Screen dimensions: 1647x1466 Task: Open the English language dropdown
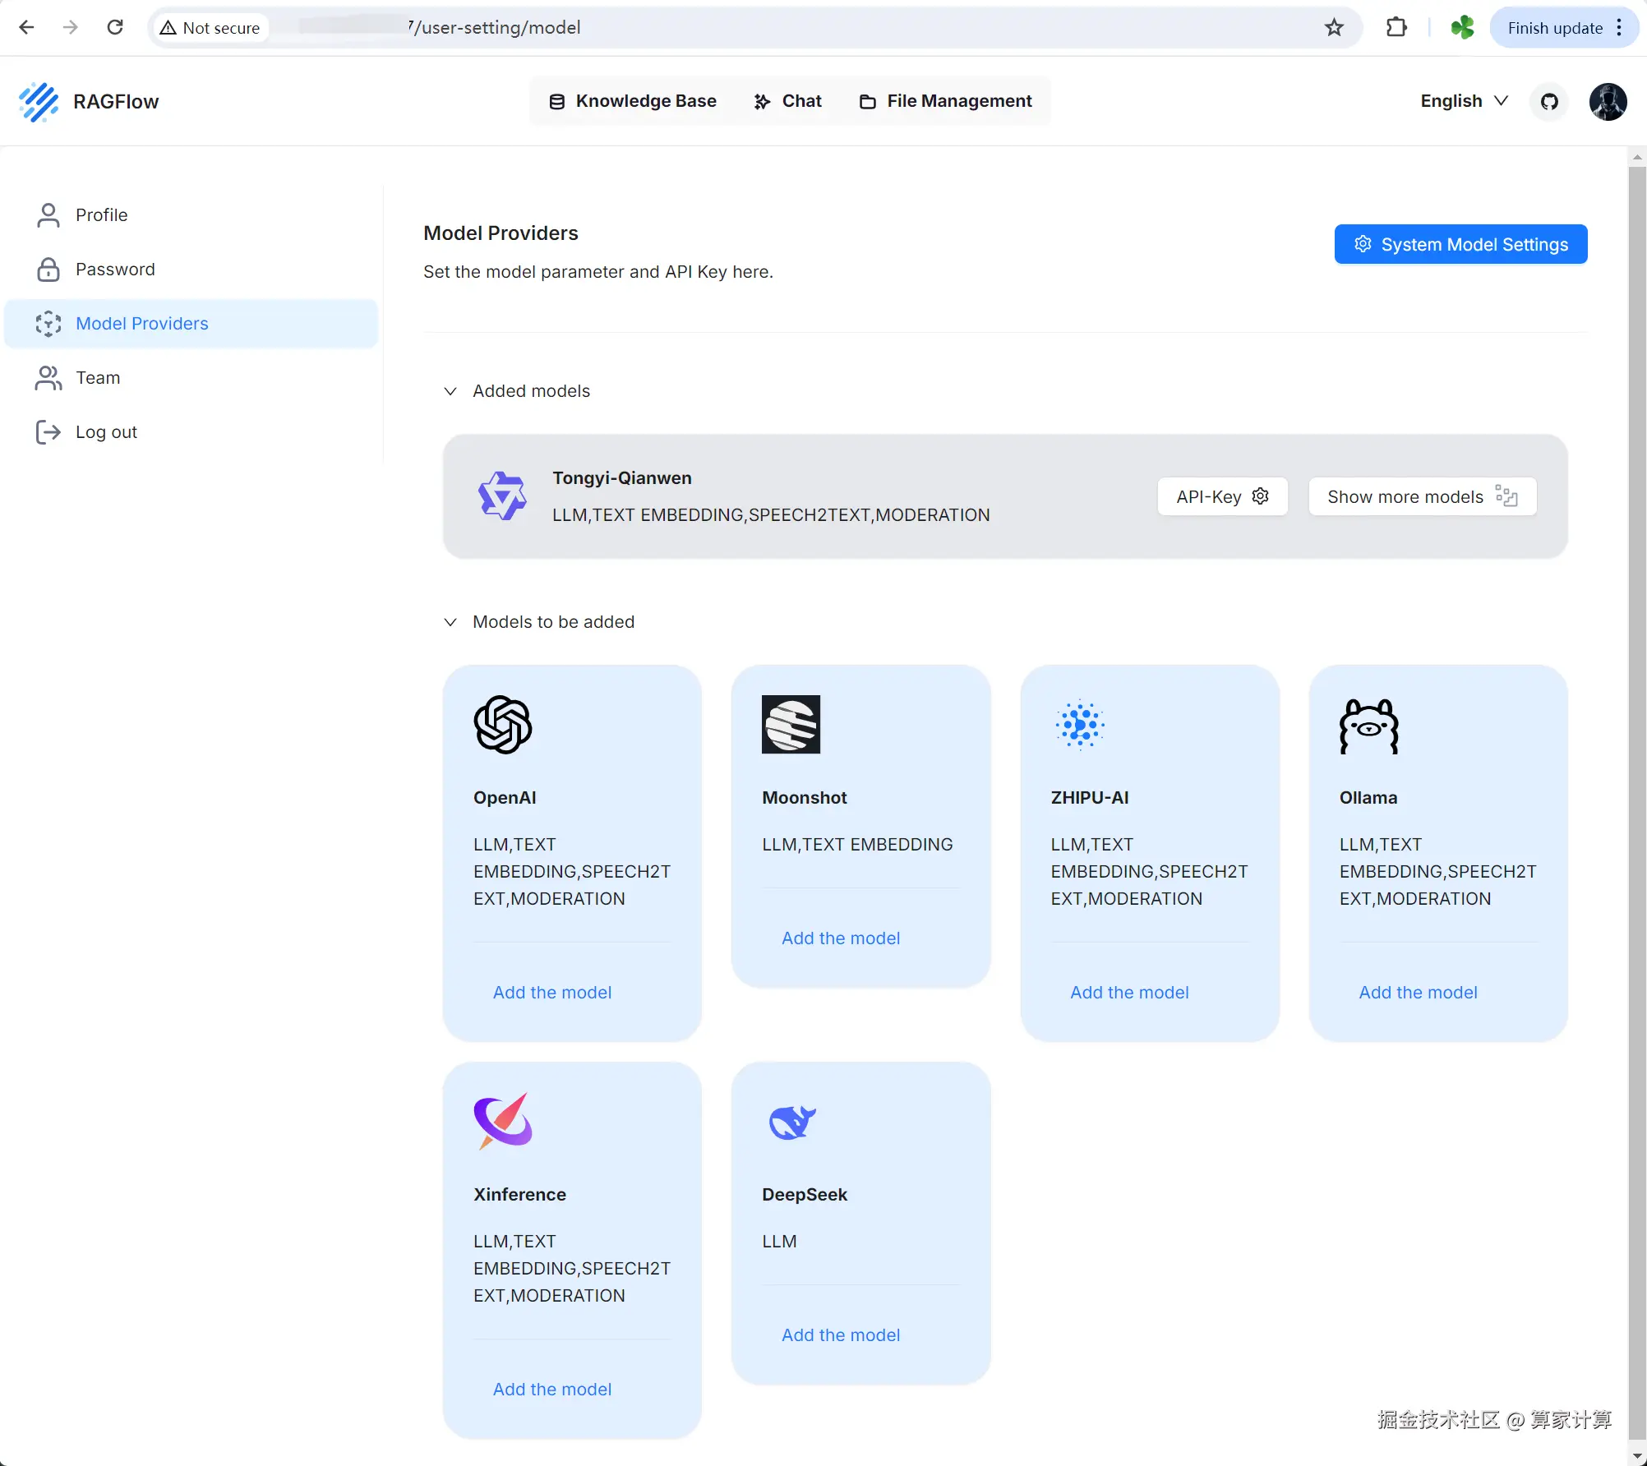tap(1464, 101)
